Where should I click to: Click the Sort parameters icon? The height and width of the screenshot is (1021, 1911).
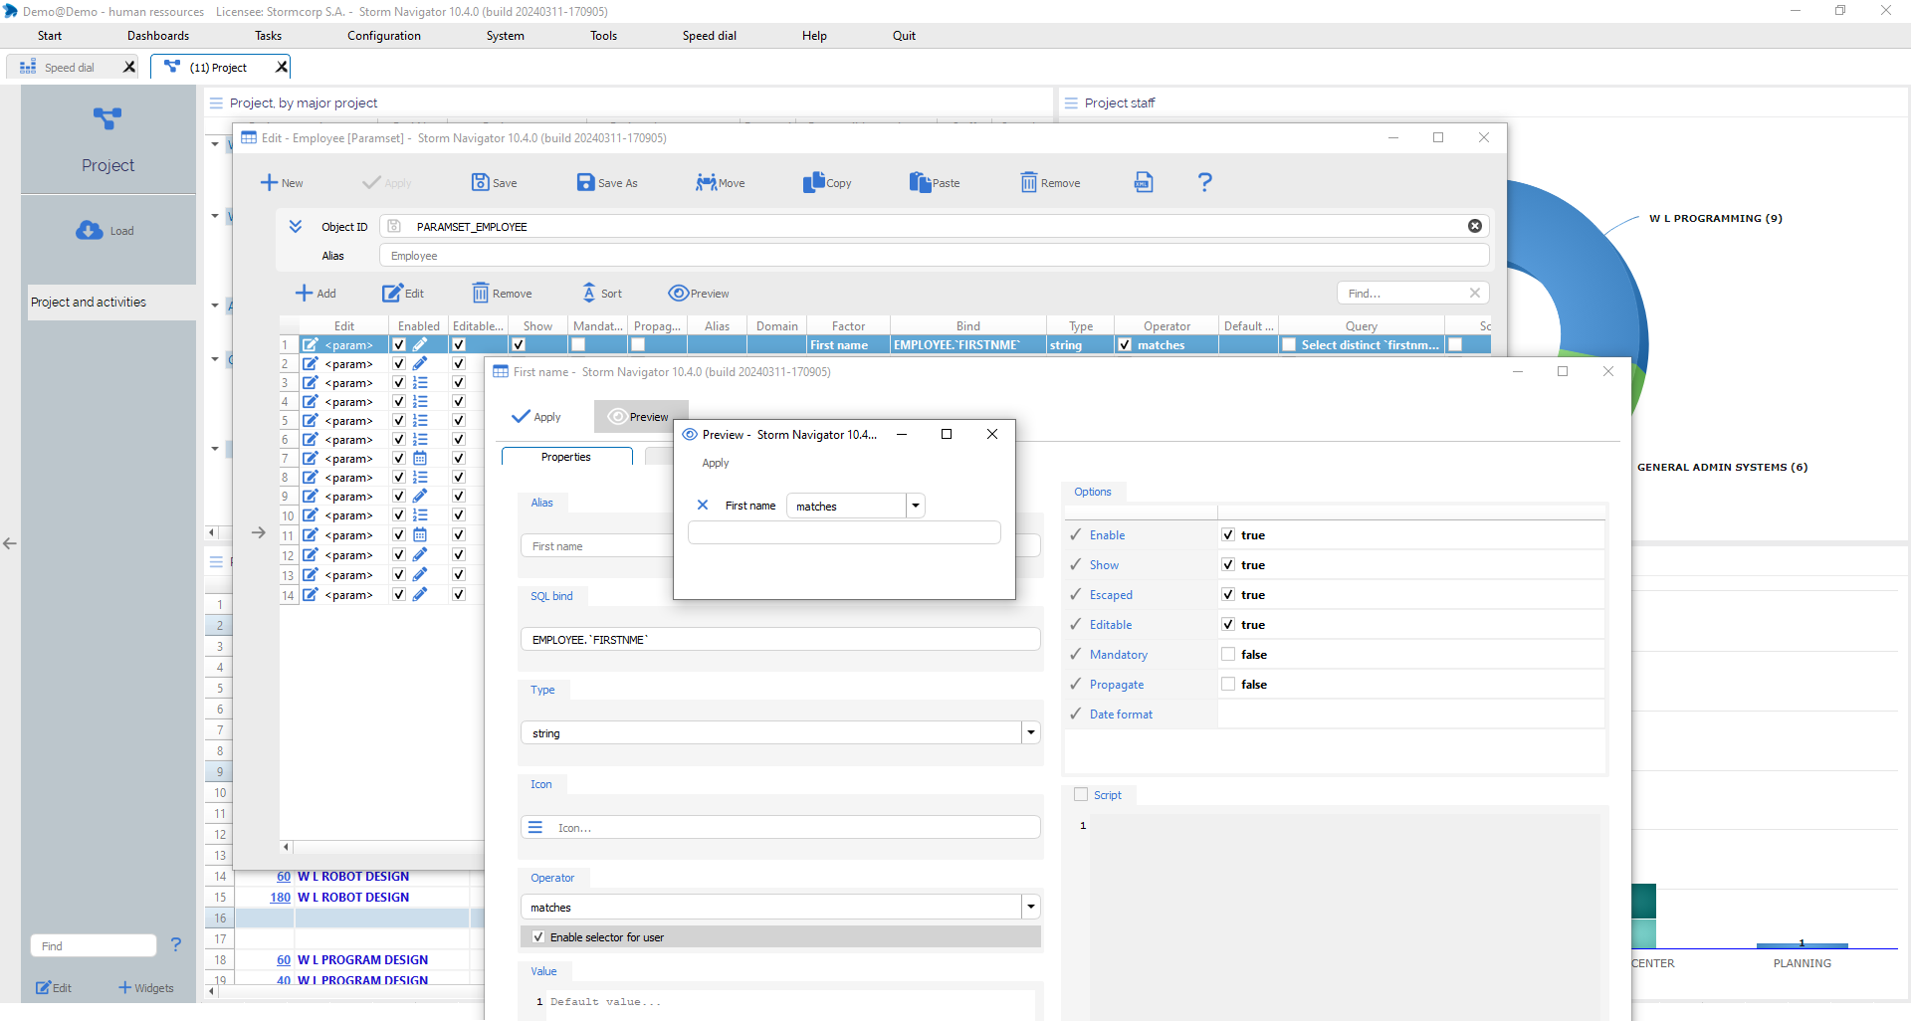589,293
